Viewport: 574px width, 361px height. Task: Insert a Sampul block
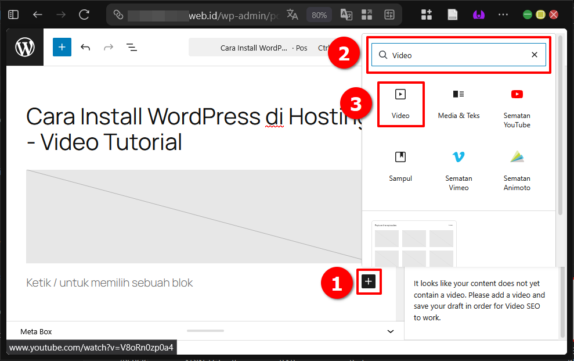coord(400,167)
